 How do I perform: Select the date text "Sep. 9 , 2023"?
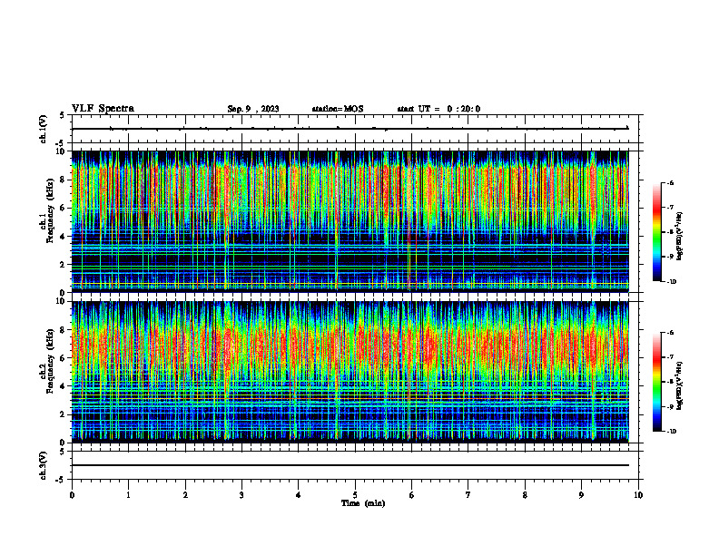click(253, 109)
